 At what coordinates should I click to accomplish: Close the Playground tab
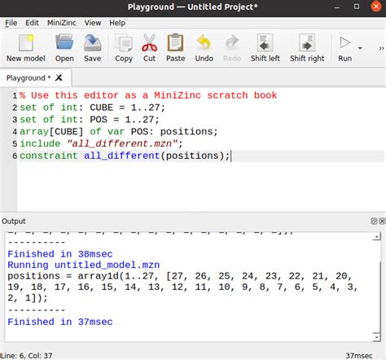click(x=59, y=78)
